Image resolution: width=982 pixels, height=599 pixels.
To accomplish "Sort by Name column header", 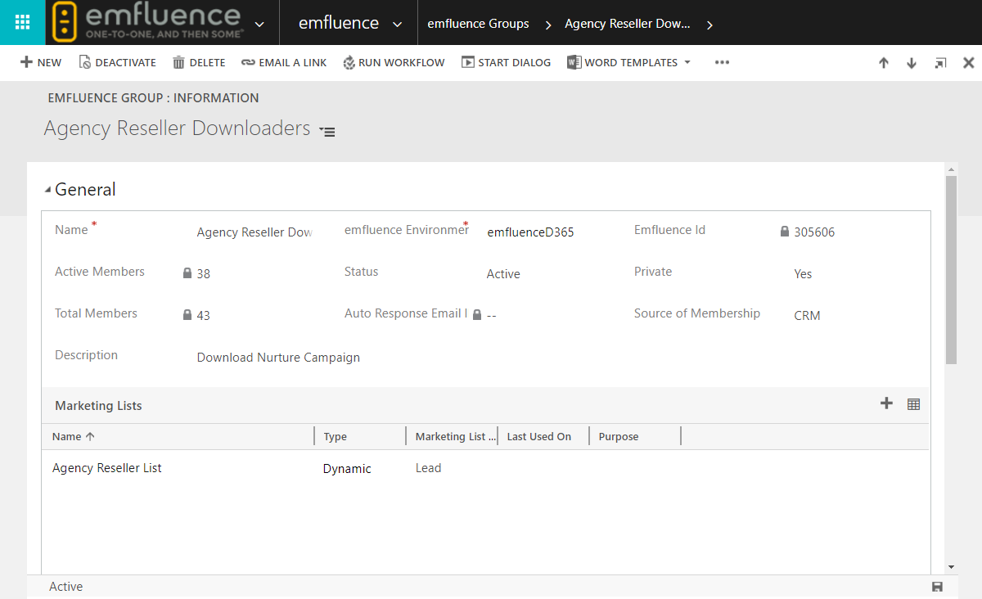I will click(x=74, y=437).
